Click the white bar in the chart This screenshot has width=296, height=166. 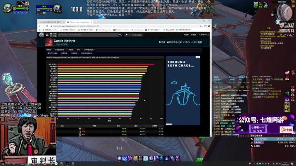tap(102, 74)
